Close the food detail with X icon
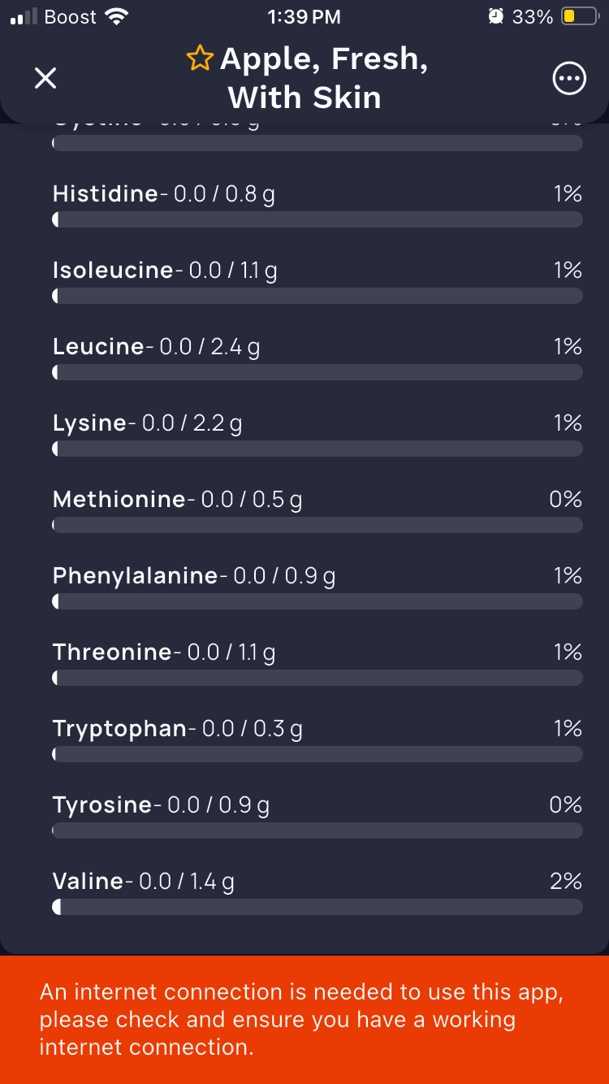 [45, 78]
